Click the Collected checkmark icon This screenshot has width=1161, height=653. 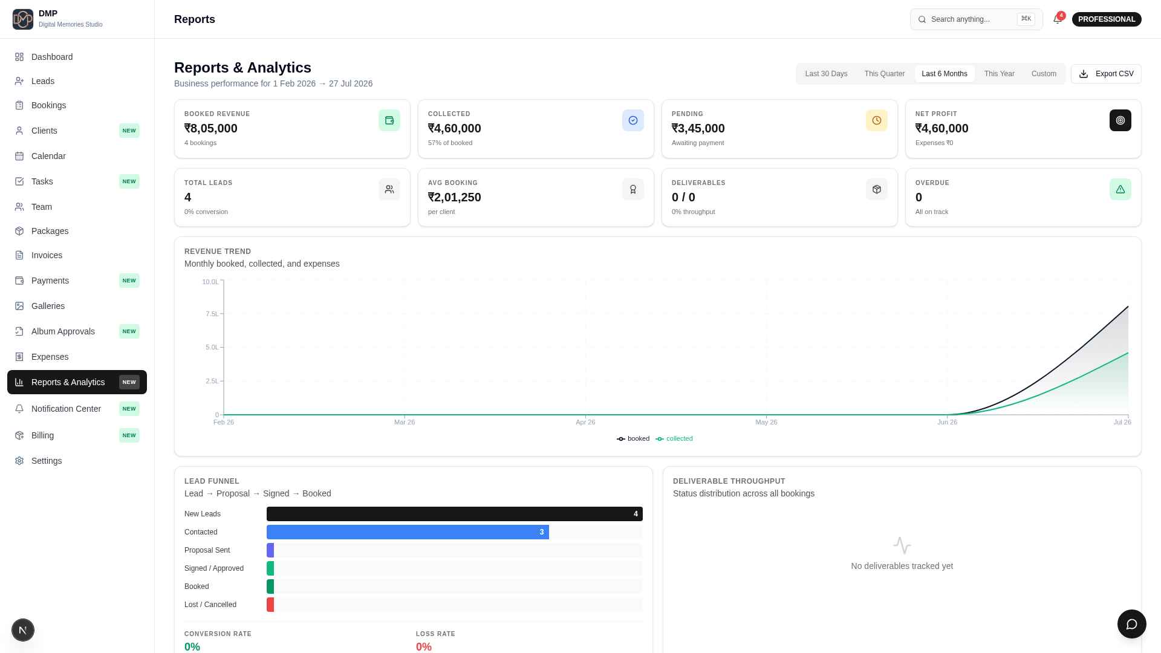(633, 120)
